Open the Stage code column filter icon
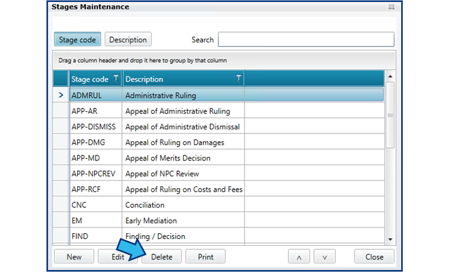Image resolution: width=450 pixels, height=272 pixels. tap(116, 79)
